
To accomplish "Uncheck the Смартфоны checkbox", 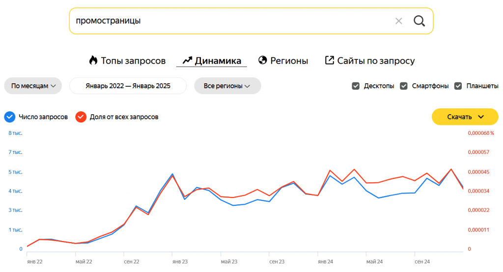I will coord(404,86).
